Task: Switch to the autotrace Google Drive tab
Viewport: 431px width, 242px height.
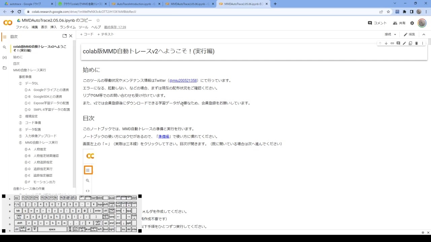Action: pos(28,4)
